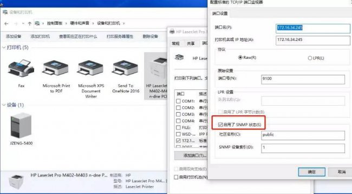
Task: Expand chevron after 设备和打印机 breadcrumb
Action: (123, 23)
